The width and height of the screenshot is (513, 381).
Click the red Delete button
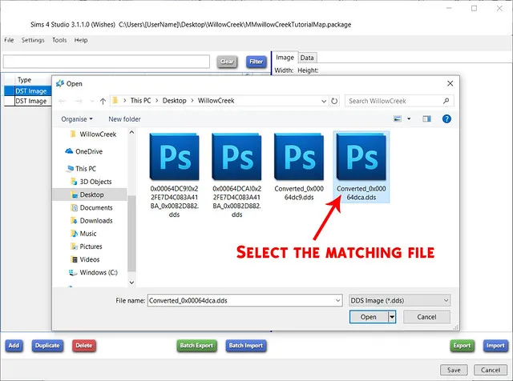pos(84,346)
